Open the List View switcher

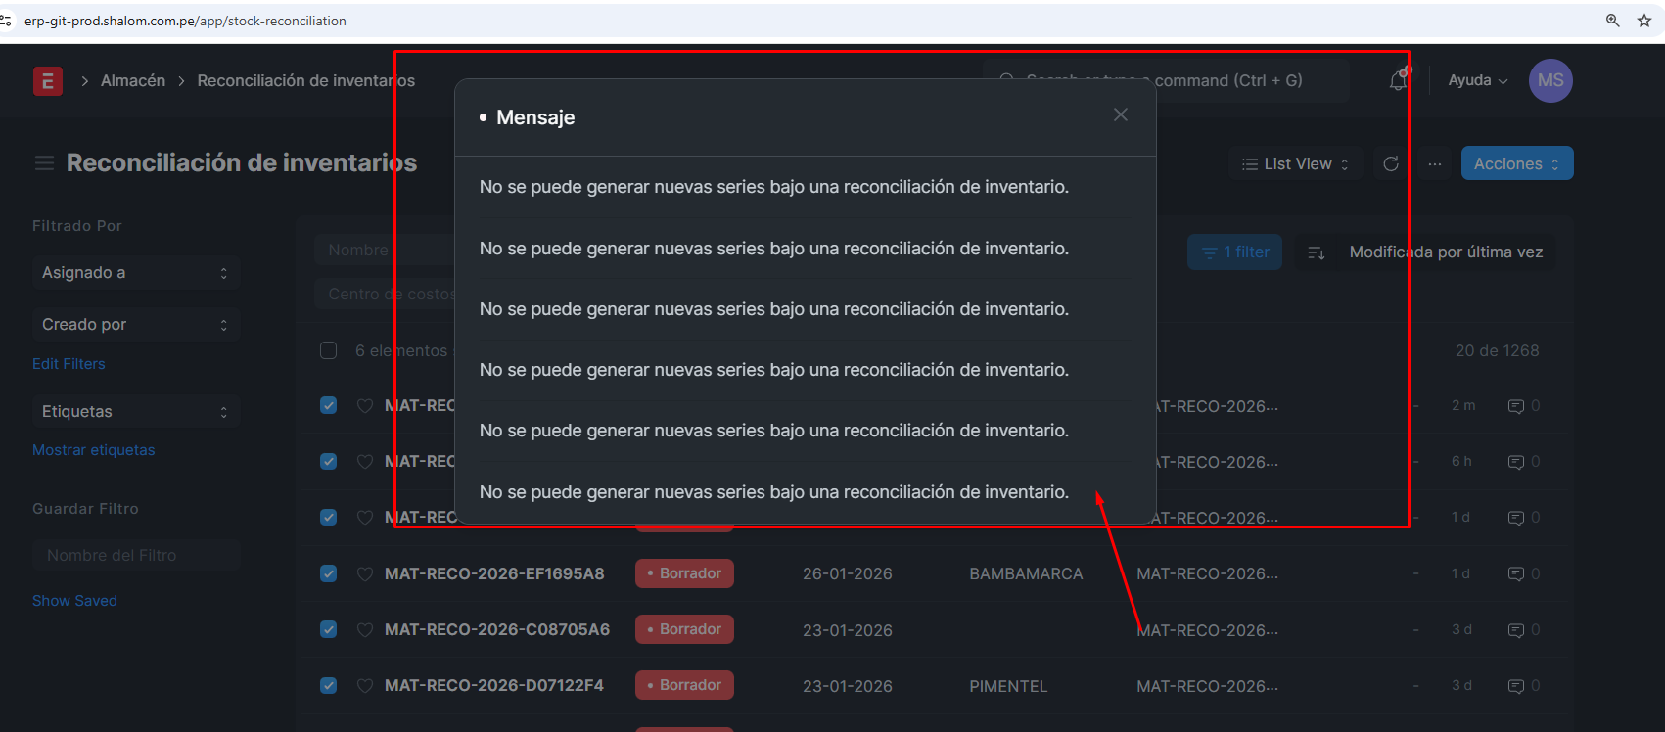[1295, 164]
